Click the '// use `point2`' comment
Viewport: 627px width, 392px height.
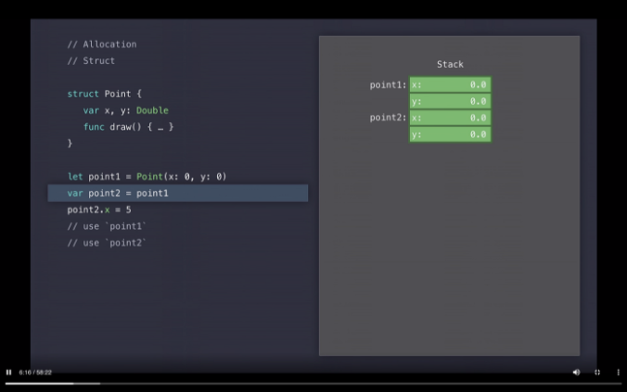pos(107,243)
